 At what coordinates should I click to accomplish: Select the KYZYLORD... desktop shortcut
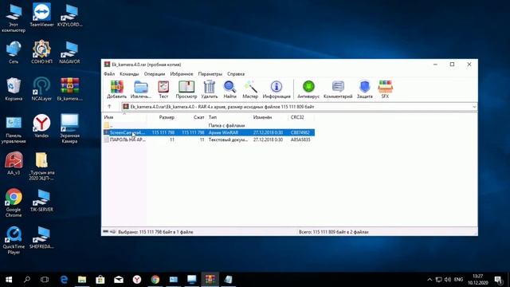69,15
